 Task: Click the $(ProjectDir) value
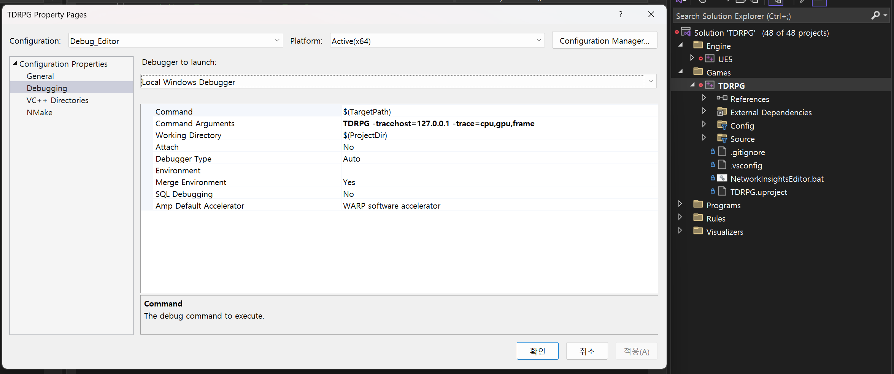[x=365, y=135]
